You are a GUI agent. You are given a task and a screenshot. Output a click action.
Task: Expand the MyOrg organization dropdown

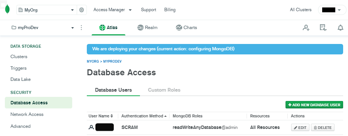pyautogui.click(x=47, y=10)
